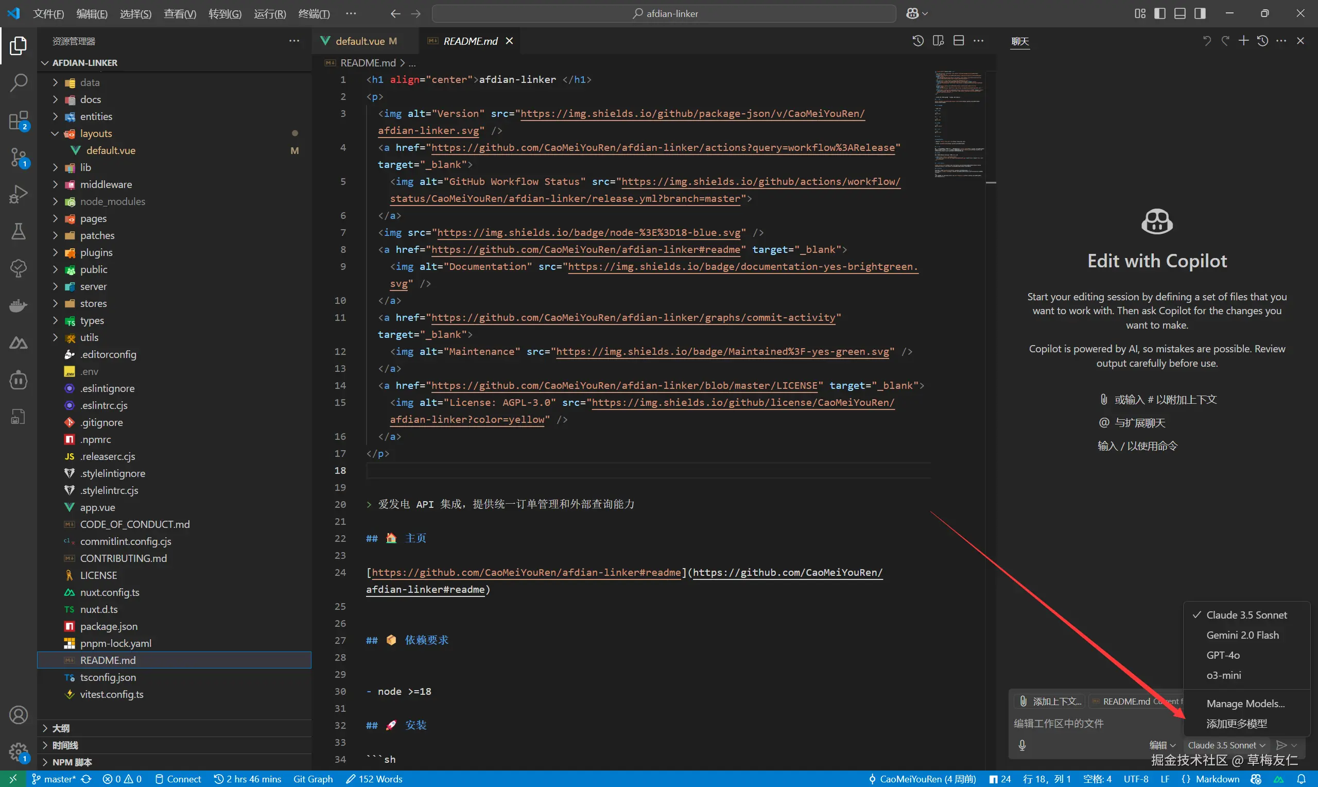Viewport: 1318px width, 787px height.
Task: Start a new chat with plus icon
Action: [x=1243, y=41]
